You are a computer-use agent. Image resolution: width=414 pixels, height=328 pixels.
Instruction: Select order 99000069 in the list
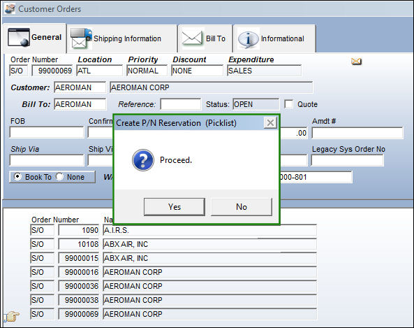pyautogui.click(x=79, y=314)
